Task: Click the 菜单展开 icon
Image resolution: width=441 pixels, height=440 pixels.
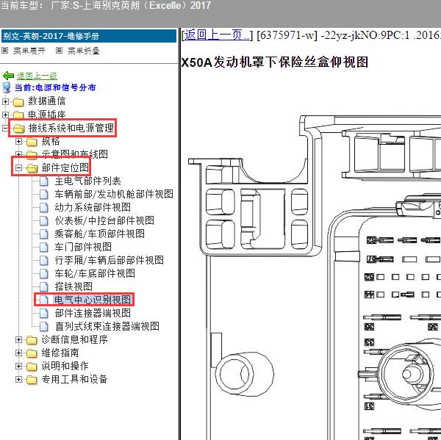Action: (5, 51)
